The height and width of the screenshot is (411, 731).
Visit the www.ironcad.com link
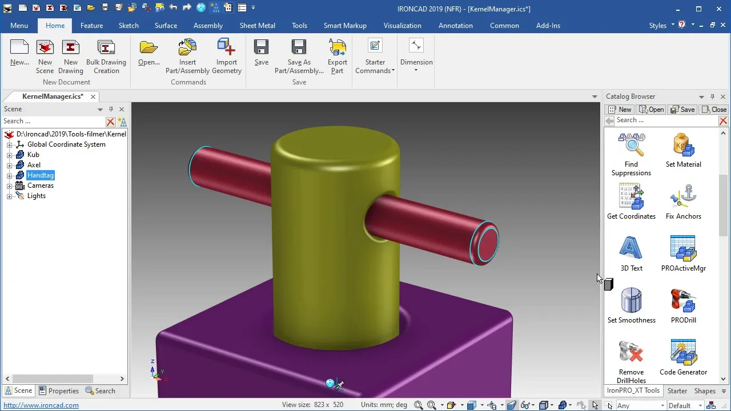[x=41, y=405]
